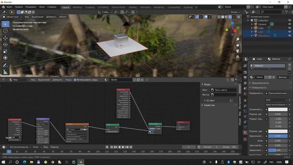293x165 pixels.
Task: Toggle Collection exclude checkbox in outliner
Action: point(252,20)
